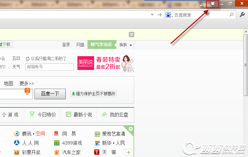Viewport: 248px width, 157px height.
Task: Click the Renren blue logo icon
Action: click(x=17, y=143)
